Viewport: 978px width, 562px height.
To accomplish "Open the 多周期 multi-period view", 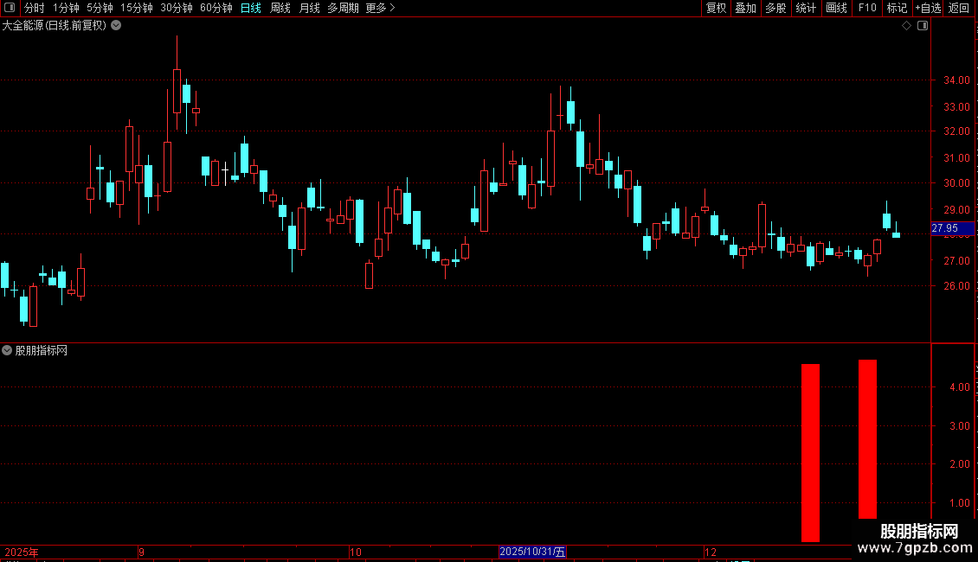I will [x=343, y=8].
